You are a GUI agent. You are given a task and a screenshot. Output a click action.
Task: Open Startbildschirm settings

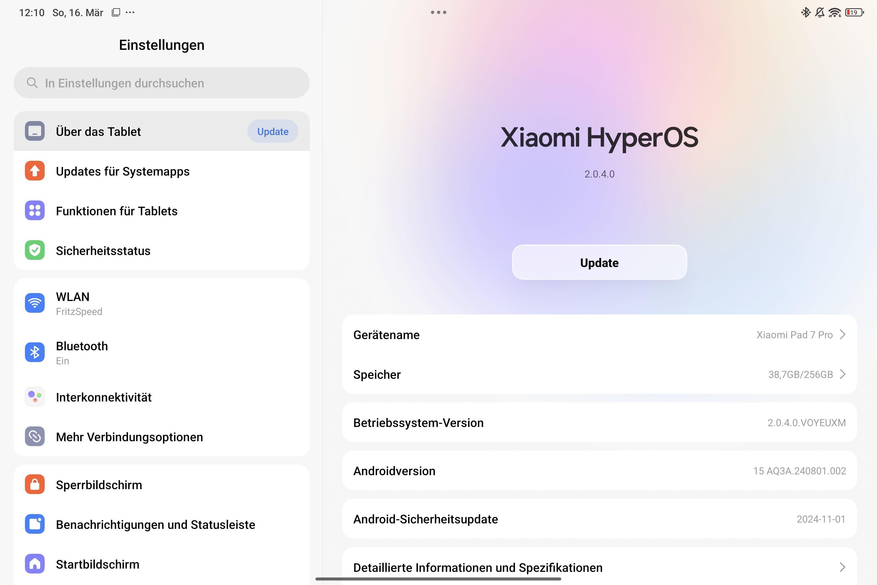[x=162, y=564]
